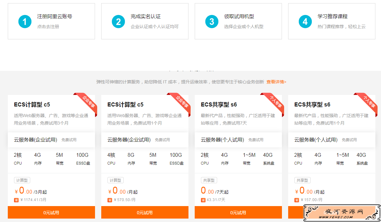Click the number 2 circle beside 完成实名认证
Image resolution: width=381 pixels, height=222 pixels.
tap(118, 21)
